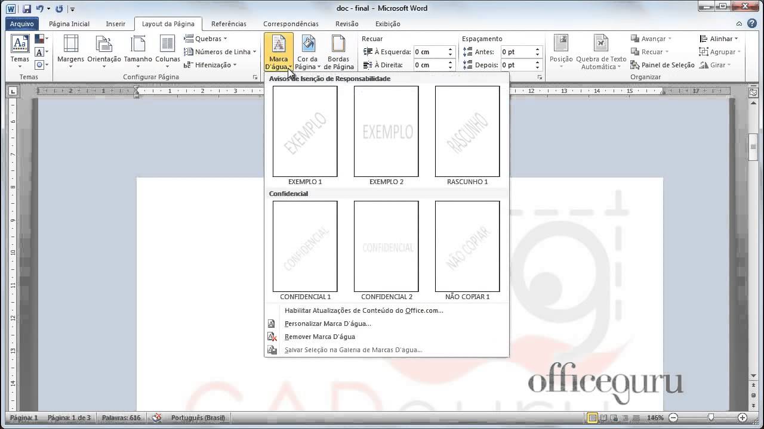Switch to the Referências tab
Screen dimensions: 764x429
[x=229, y=24]
